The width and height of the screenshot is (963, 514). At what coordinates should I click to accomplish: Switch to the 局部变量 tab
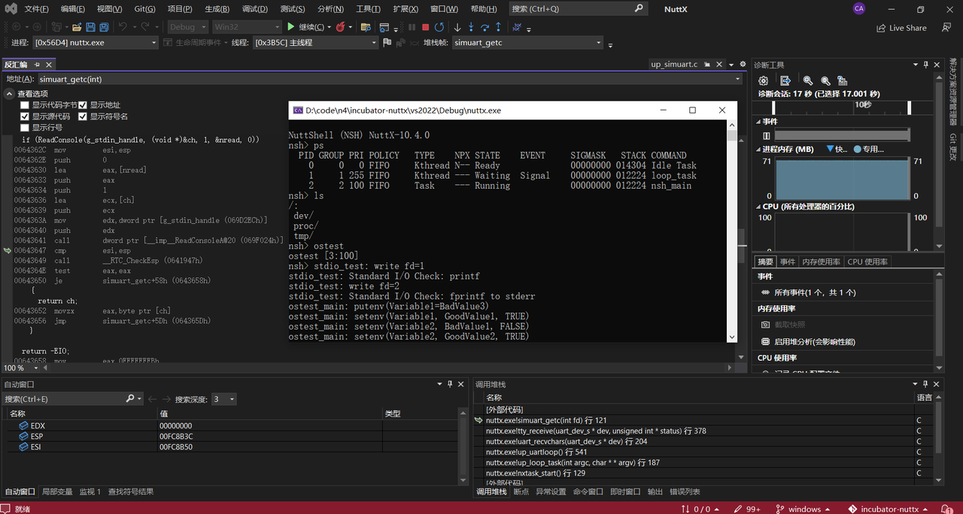(57, 491)
